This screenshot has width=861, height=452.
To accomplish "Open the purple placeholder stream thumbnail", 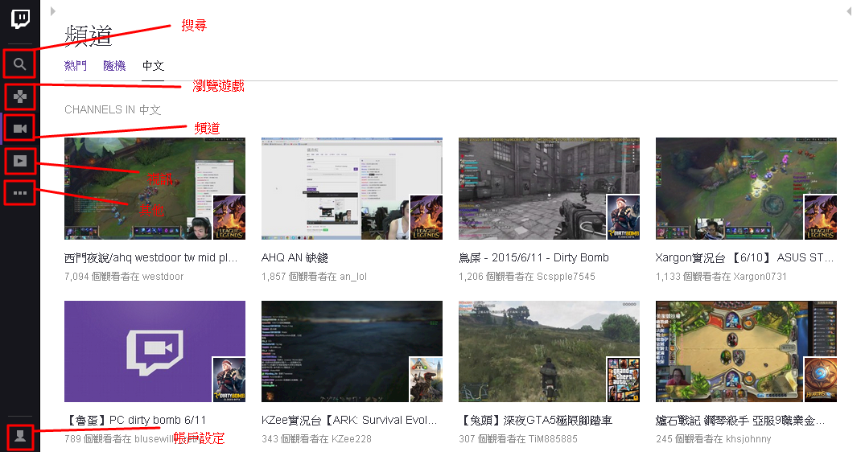I will coord(154,351).
